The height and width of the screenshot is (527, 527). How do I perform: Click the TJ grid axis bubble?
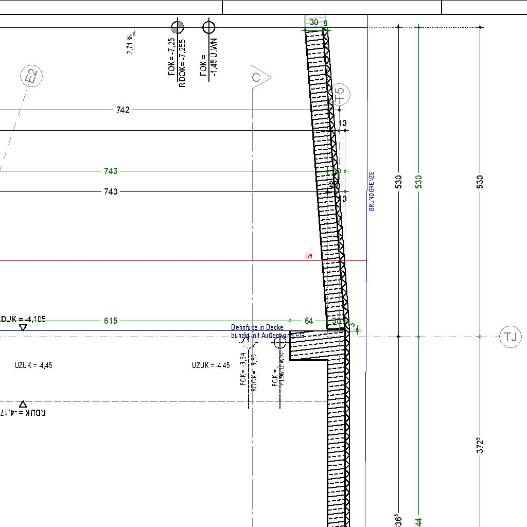[510, 337]
